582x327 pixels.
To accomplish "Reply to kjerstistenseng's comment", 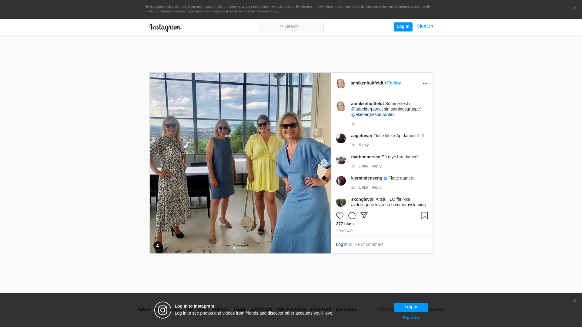I will click(x=376, y=187).
